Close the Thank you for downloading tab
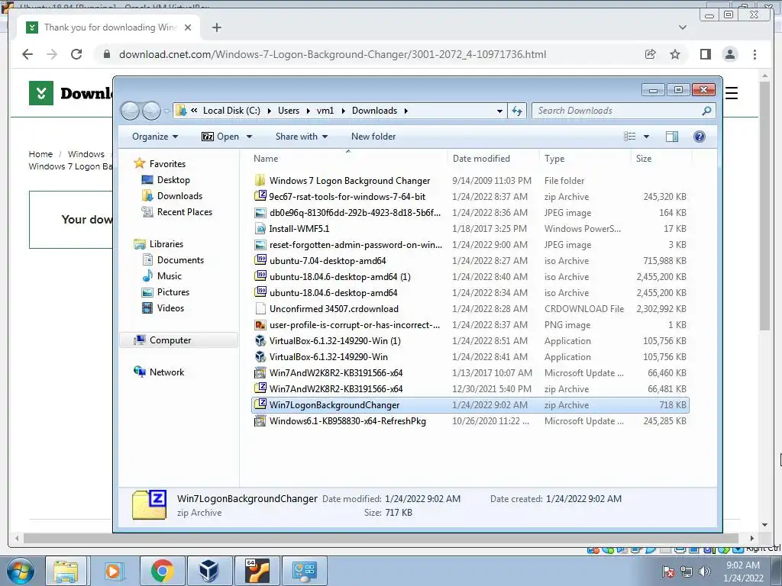Screen dimensions: 782x586 click(188, 27)
